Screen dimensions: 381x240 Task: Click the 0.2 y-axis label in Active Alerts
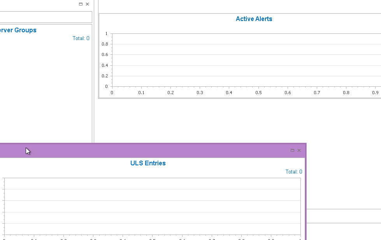[105, 76]
